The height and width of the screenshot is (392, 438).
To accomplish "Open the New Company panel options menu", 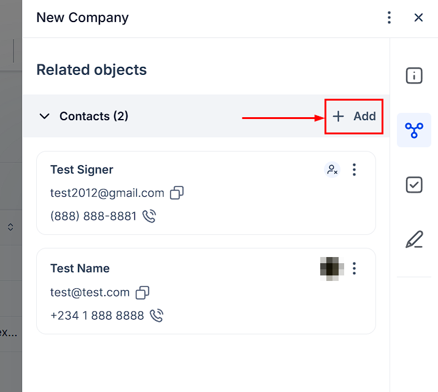I will click(389, 18).
